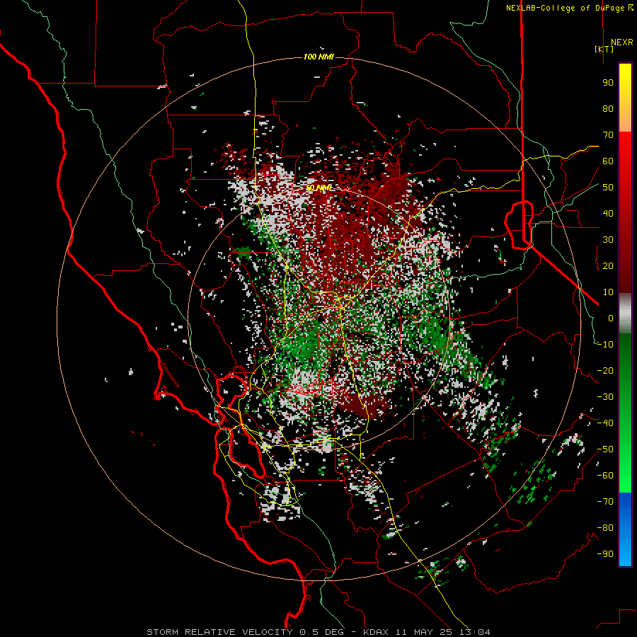637x637 pixels.
Task: Click the 50 NMI range ring label
Action: pyautogui.click(x=319, y=188)
